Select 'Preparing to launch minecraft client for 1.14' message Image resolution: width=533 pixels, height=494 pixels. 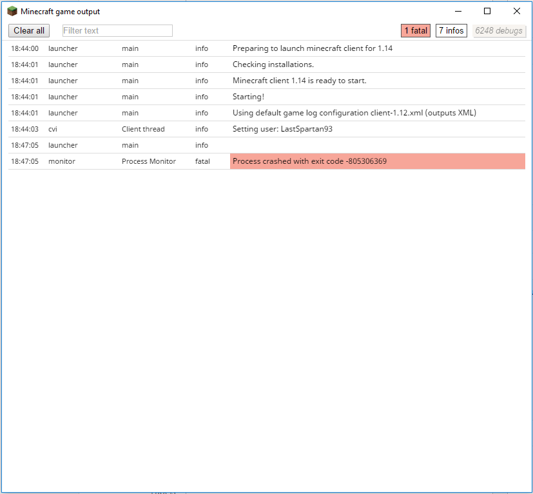pyautogui.click(x=313, y=48)
